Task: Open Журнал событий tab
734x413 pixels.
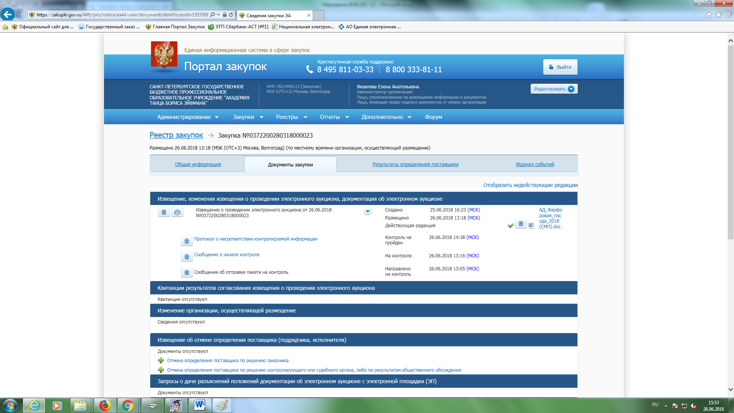Action: 534,164
